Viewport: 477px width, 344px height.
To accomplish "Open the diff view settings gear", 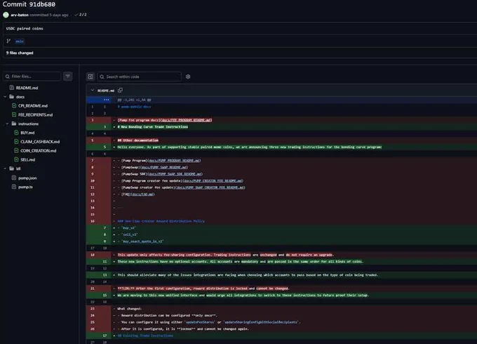I will tap(188, 77).
